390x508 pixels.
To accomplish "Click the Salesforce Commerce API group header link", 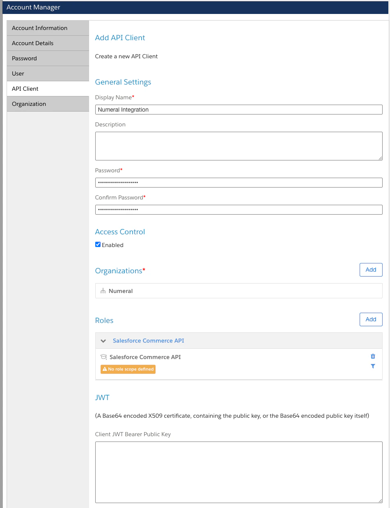I will (x=148, y=341).
